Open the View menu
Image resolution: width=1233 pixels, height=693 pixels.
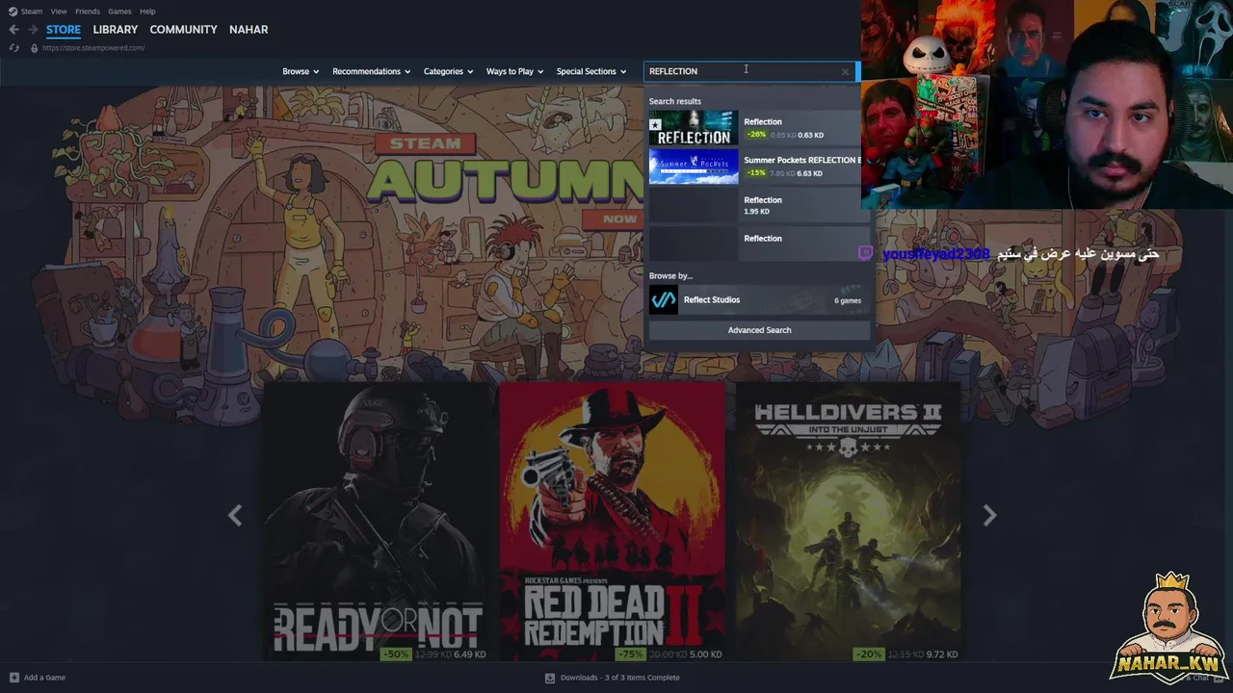[59, 12]
